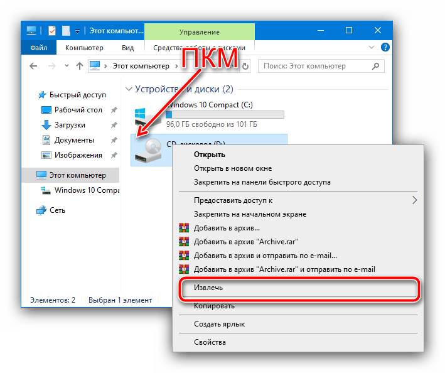Screen dimensions: 445x373
Task: Choose Добавить в архив... menu entry
Action: pos(298,228)
